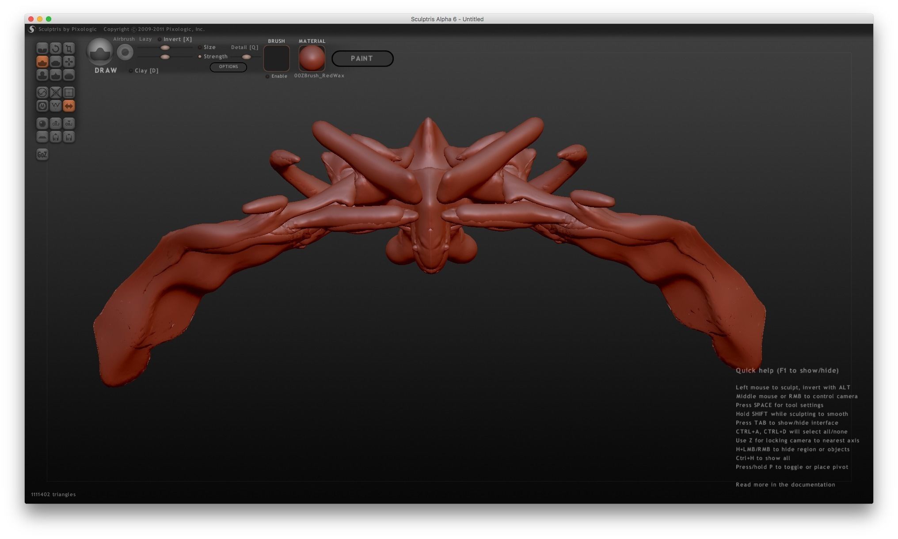Toggle the Size pressure dot

click(200, 47)
